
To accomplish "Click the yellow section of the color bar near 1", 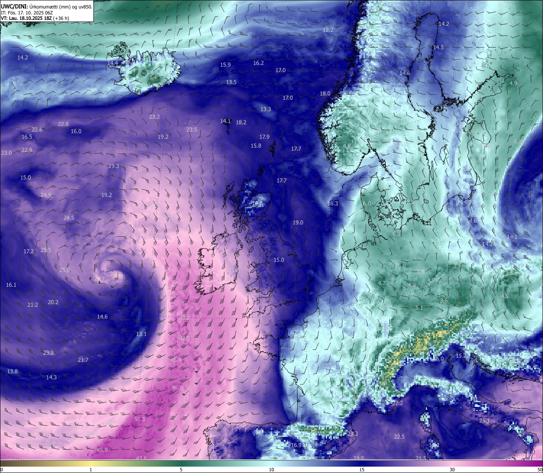I will coord(91,463).
